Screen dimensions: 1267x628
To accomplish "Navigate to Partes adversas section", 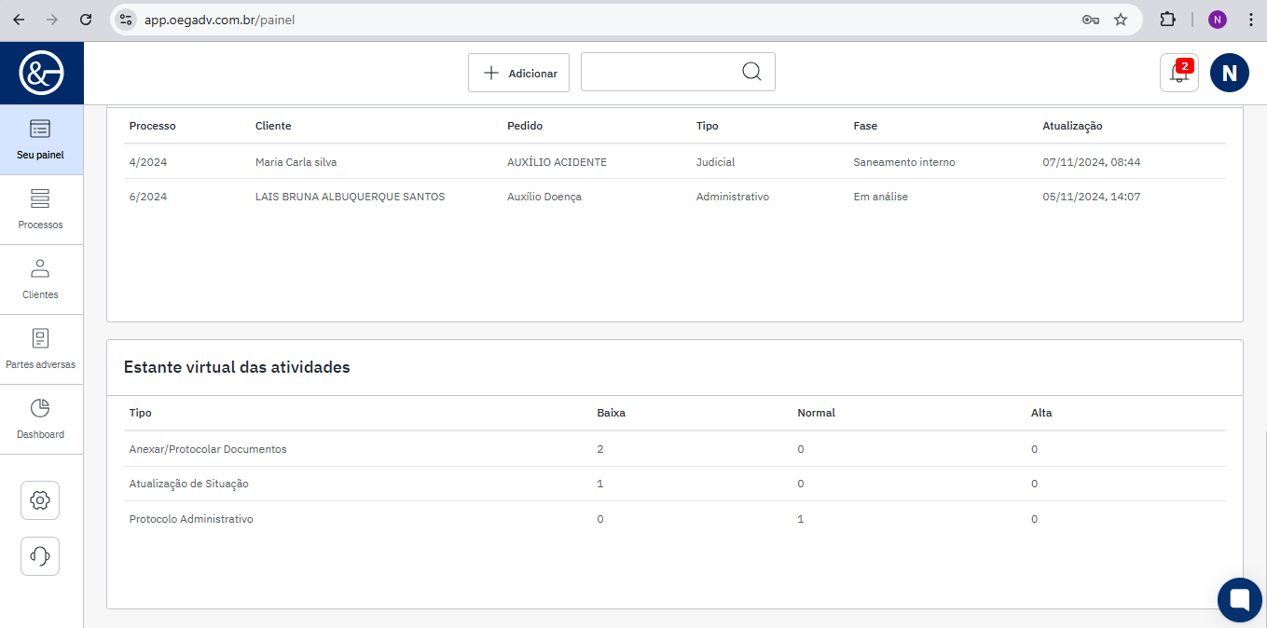I will pos(41,349).
